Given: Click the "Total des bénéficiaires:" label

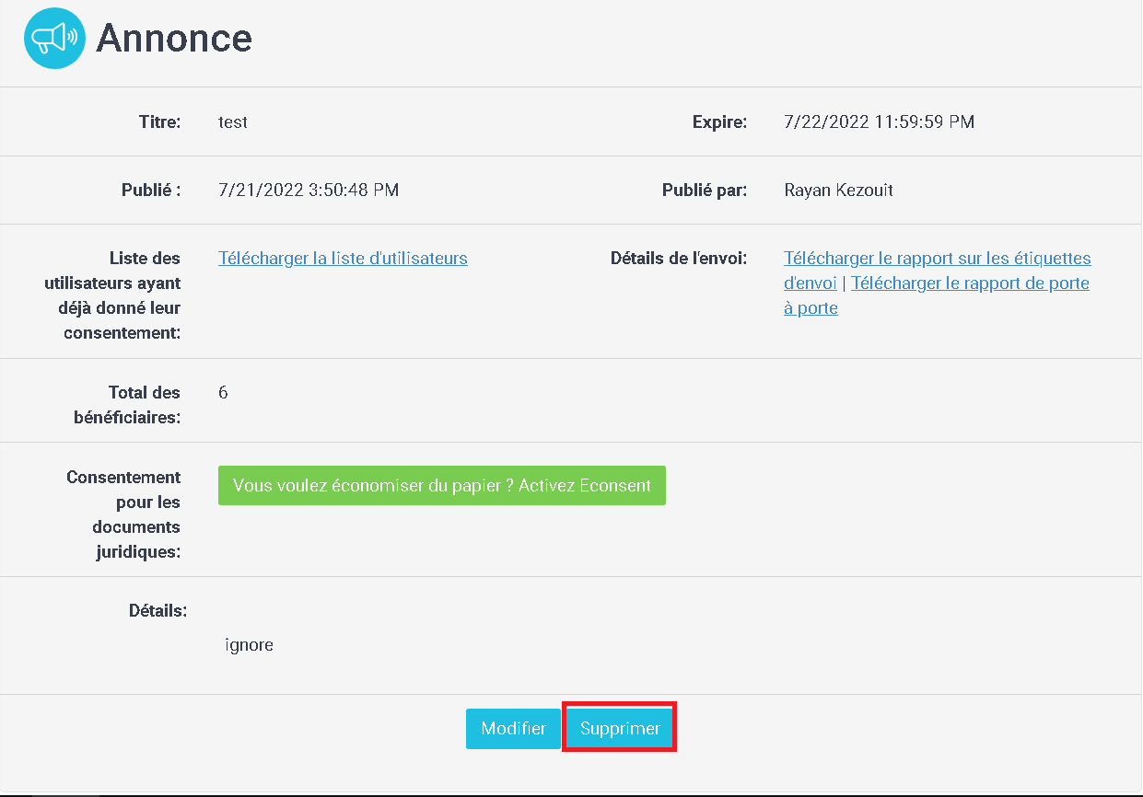Looking at the screenshot, I should click(127, 405).
